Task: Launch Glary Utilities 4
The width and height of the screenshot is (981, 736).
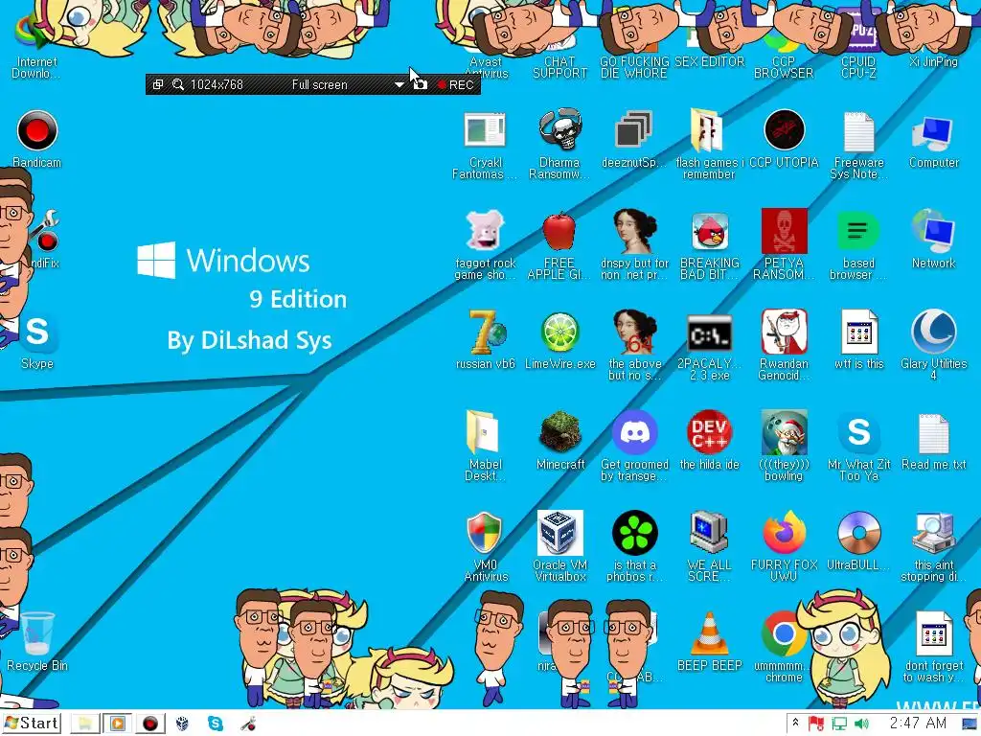Action: click(933, 333)
